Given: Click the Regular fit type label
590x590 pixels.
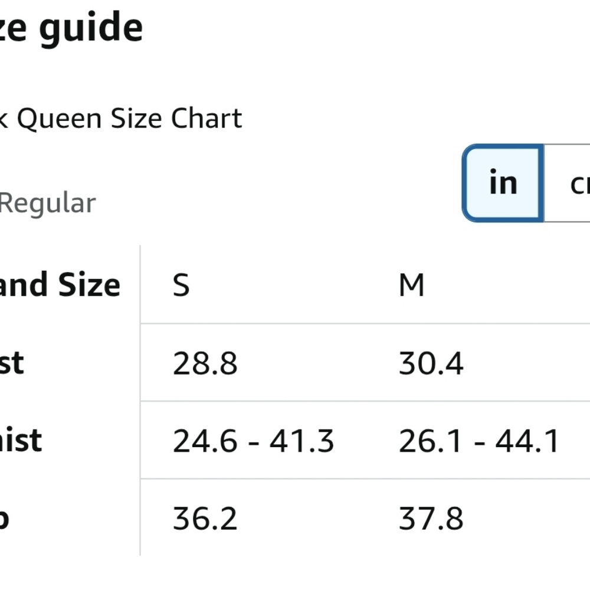Looking at the screenshot, I should click(x=48, y=203).
